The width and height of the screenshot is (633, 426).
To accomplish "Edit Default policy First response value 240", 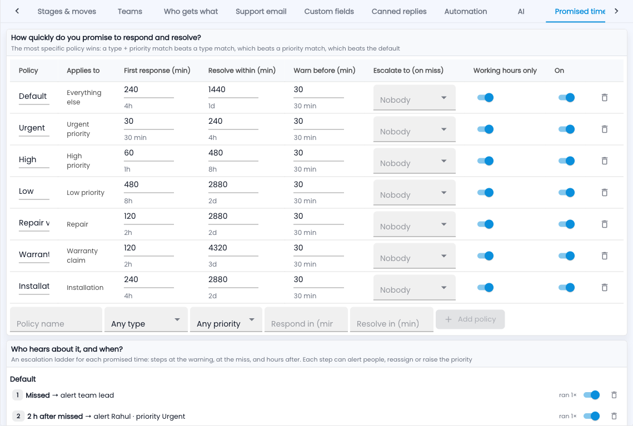I will [148, 90].
